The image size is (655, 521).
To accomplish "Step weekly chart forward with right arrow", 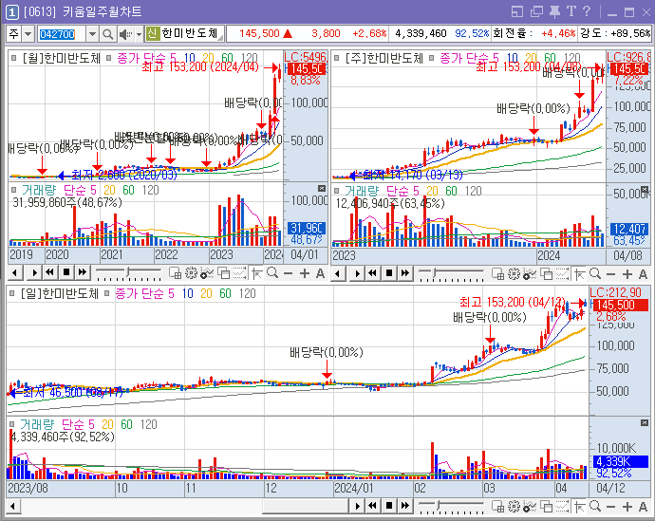I will [x=357, y=274].
